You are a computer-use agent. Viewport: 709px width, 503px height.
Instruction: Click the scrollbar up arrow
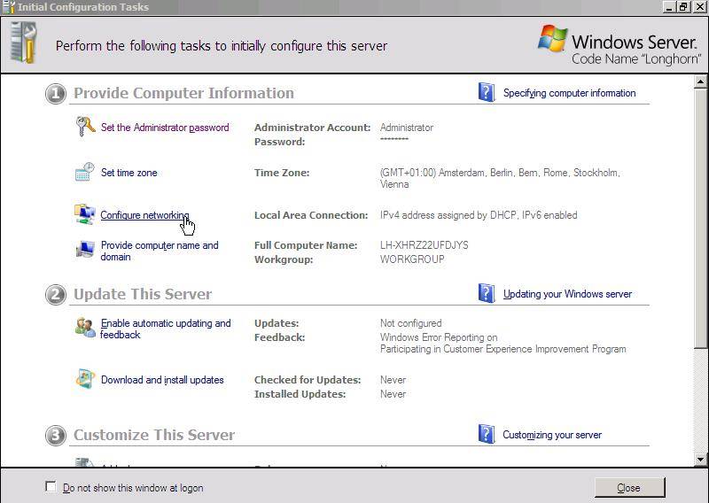point(700,81)
